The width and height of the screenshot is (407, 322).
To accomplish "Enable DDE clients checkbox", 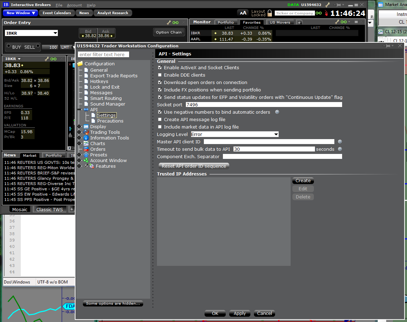I will coord(160,75).
